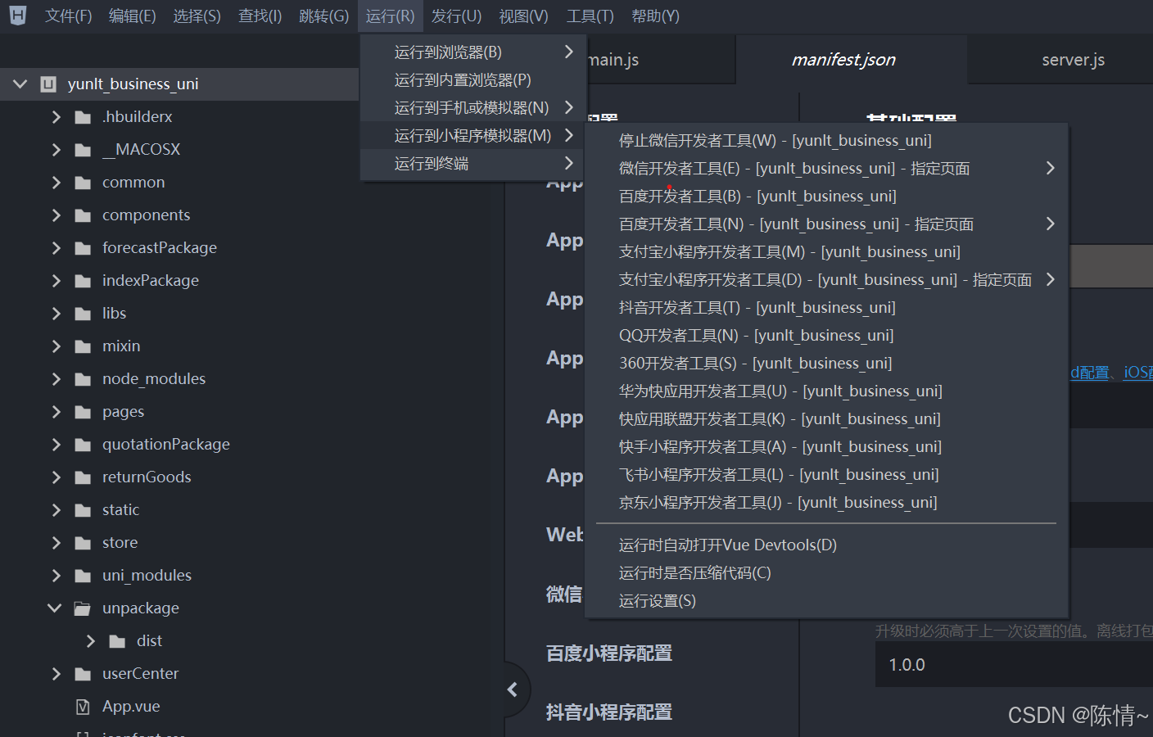Run in 华为快应用开发者工具(U)
The width and height of the screenshot is (1153, 737).
tap(827, 391)
